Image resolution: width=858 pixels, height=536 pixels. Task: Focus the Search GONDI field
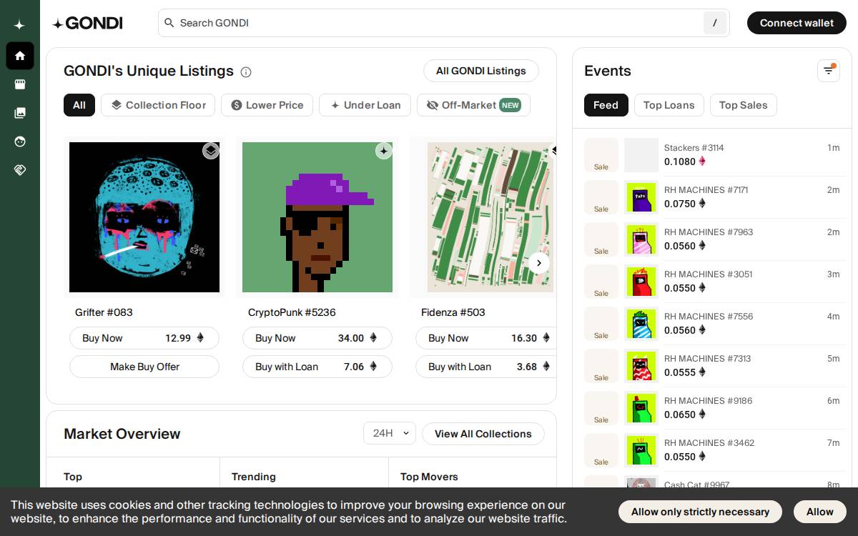(x=443, y=23)
